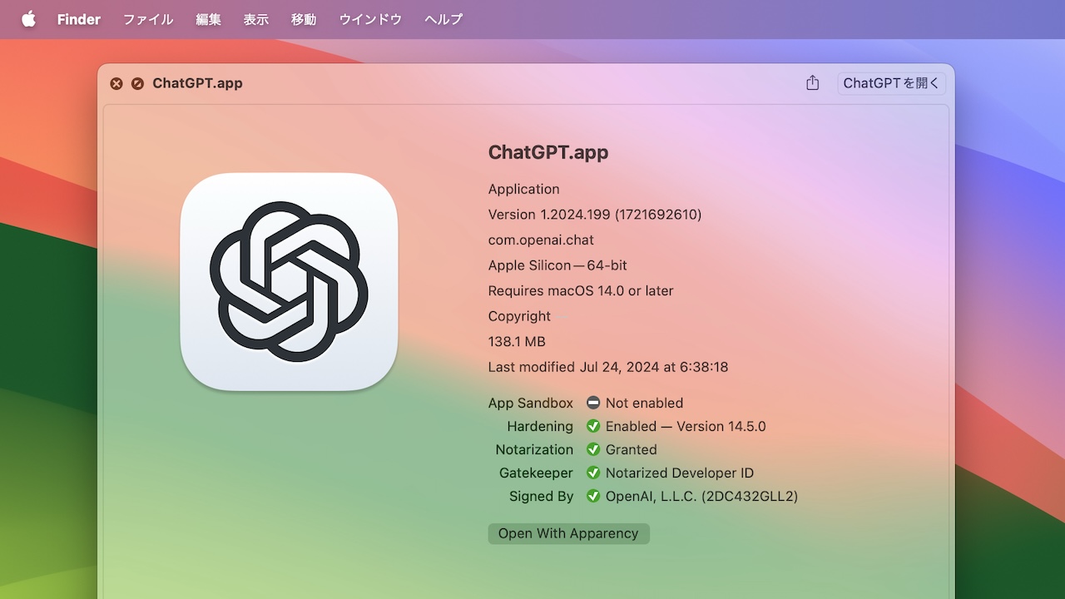This screenshot has width=1065, height=599.
Task: Click the ChatGPT.app title bar label
Action: pyautogui.click(x=197, y=83)
